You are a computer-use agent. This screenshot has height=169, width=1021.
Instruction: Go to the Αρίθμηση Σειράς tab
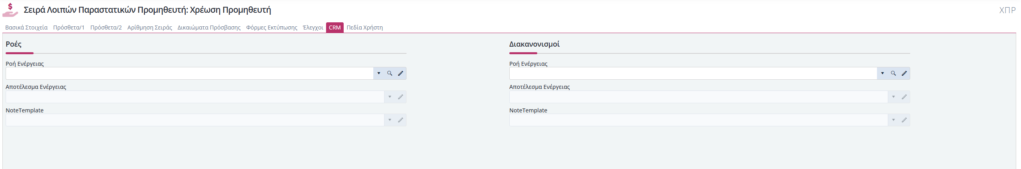[150, 28]
